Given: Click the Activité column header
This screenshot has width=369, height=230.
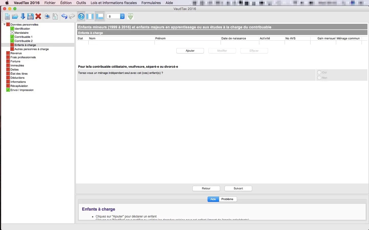Looking at the screenshot, I should tap(272, 38).
